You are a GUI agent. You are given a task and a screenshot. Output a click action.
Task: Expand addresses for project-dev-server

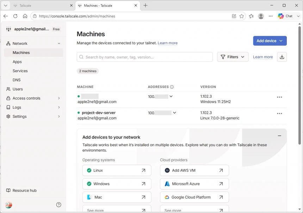pos(174,112)
